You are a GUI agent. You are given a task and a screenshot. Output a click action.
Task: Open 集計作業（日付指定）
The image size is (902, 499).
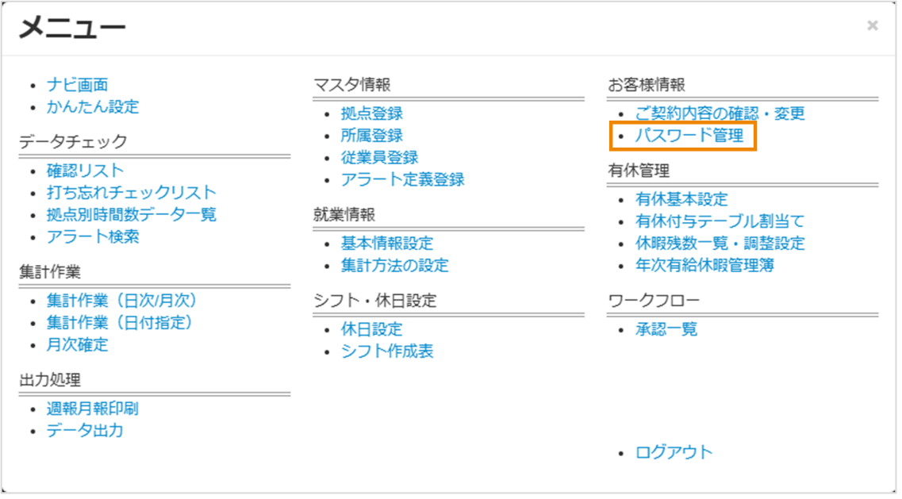[x=122, y=321]
